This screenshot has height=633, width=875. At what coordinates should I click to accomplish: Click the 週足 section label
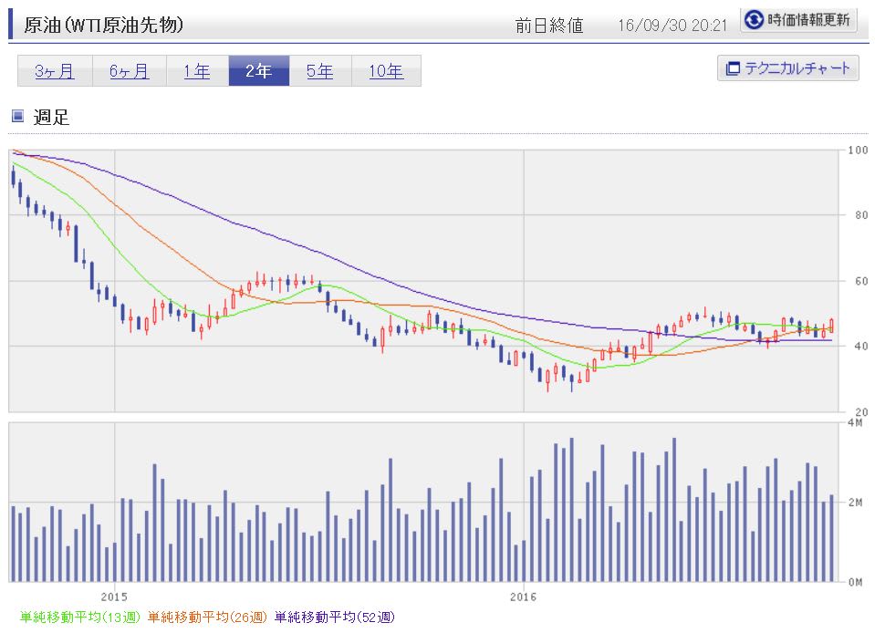click(51, 117)
